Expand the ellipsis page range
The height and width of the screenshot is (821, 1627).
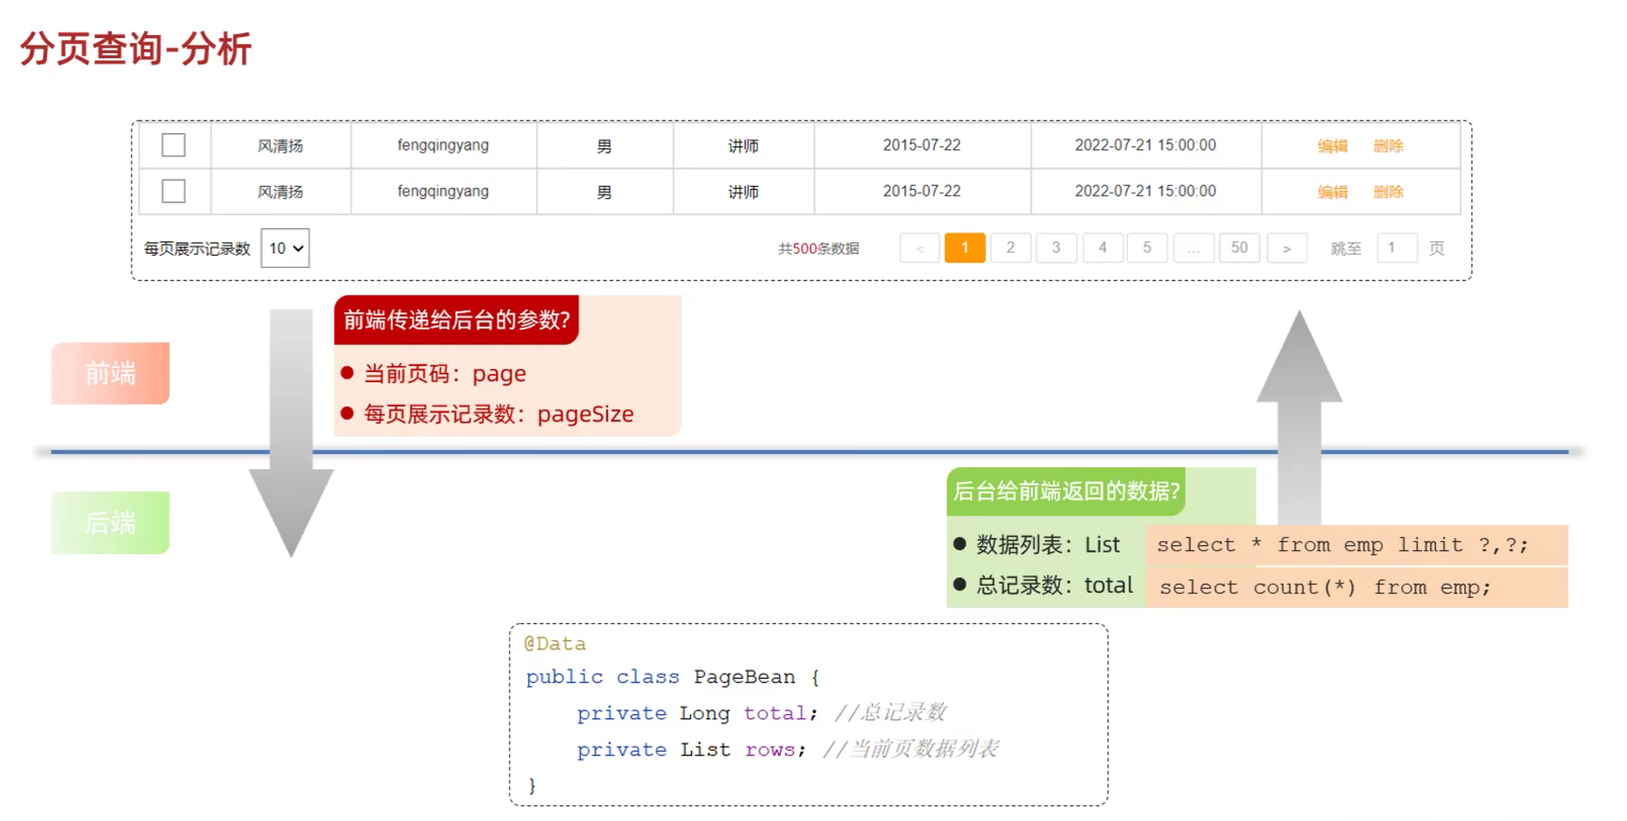1193,248
